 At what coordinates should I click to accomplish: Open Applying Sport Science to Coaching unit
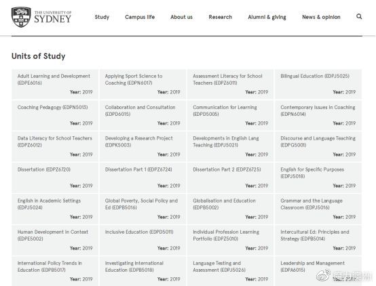point(143,84)
